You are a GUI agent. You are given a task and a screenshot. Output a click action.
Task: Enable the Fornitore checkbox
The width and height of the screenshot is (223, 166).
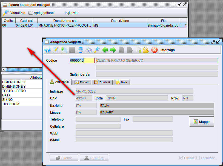click(198, 158)
